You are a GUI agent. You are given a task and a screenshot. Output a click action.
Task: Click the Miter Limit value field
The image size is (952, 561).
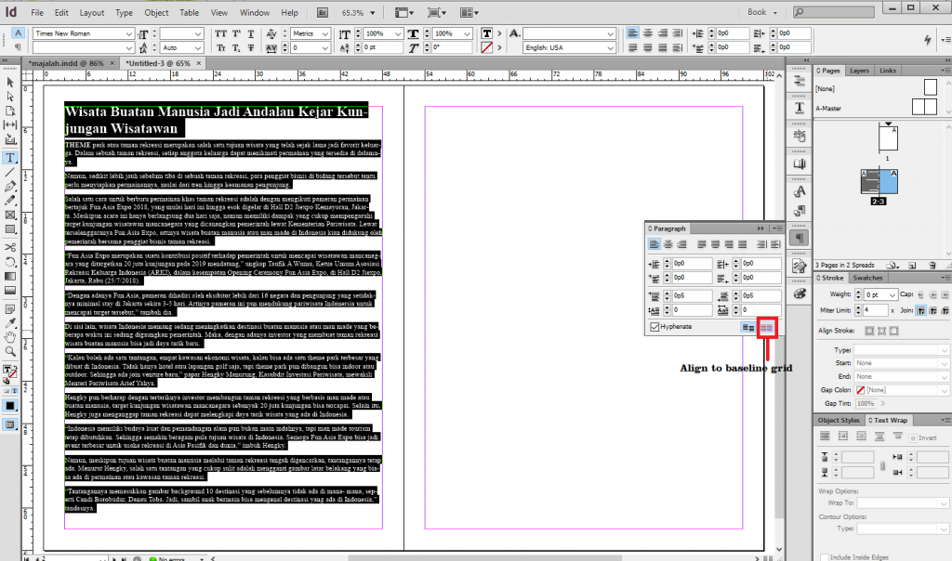coord(876,310)
